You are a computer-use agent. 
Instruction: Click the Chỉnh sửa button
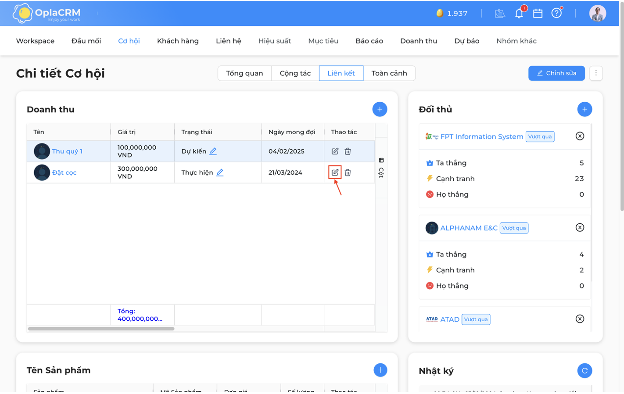pyautogui.click(x=556, y=73)
